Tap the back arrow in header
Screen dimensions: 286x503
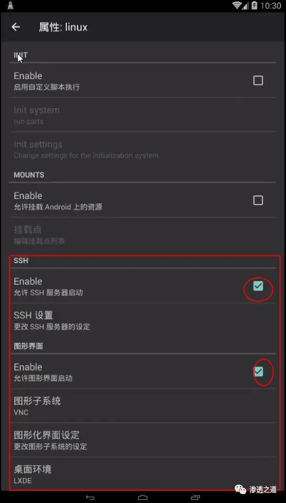click(16, 27)
